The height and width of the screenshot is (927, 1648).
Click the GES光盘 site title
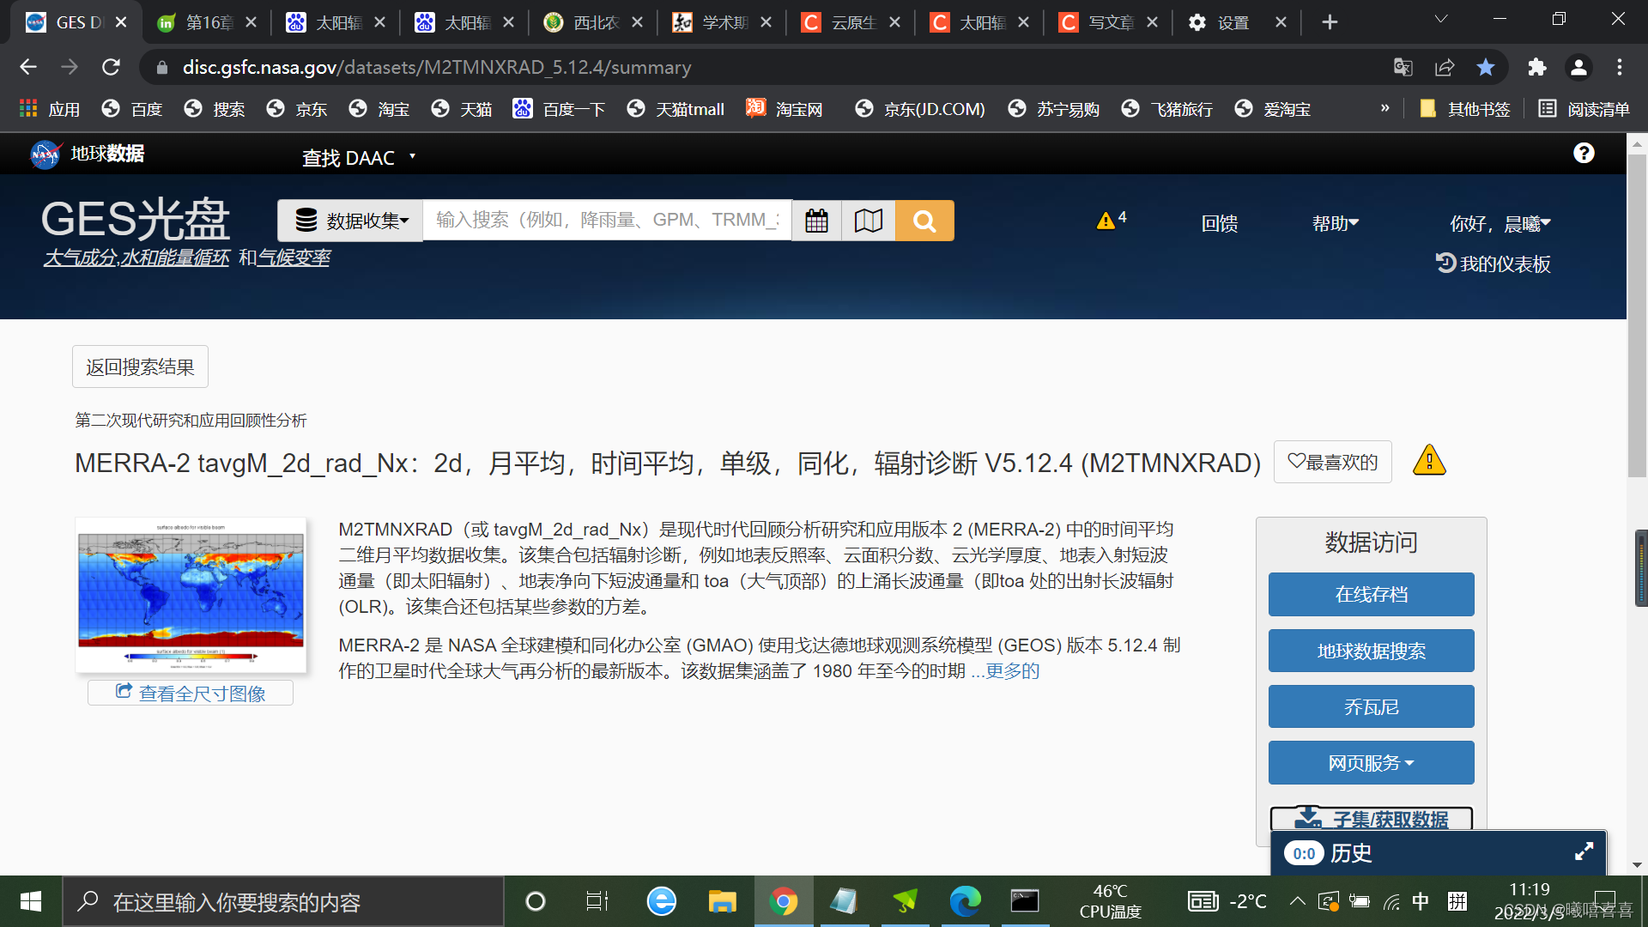(135, 219)
